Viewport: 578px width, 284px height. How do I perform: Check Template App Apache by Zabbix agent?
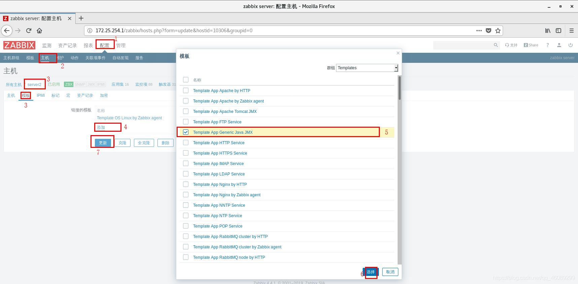pyautogui.click(x=186, y=101)
